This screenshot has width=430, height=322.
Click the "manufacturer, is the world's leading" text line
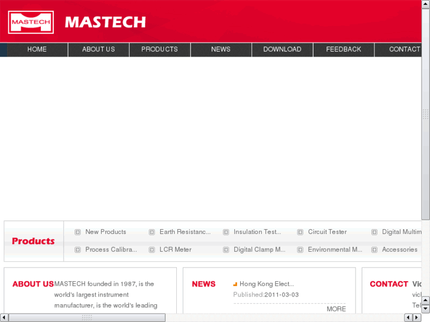click(x=106, y=305)
